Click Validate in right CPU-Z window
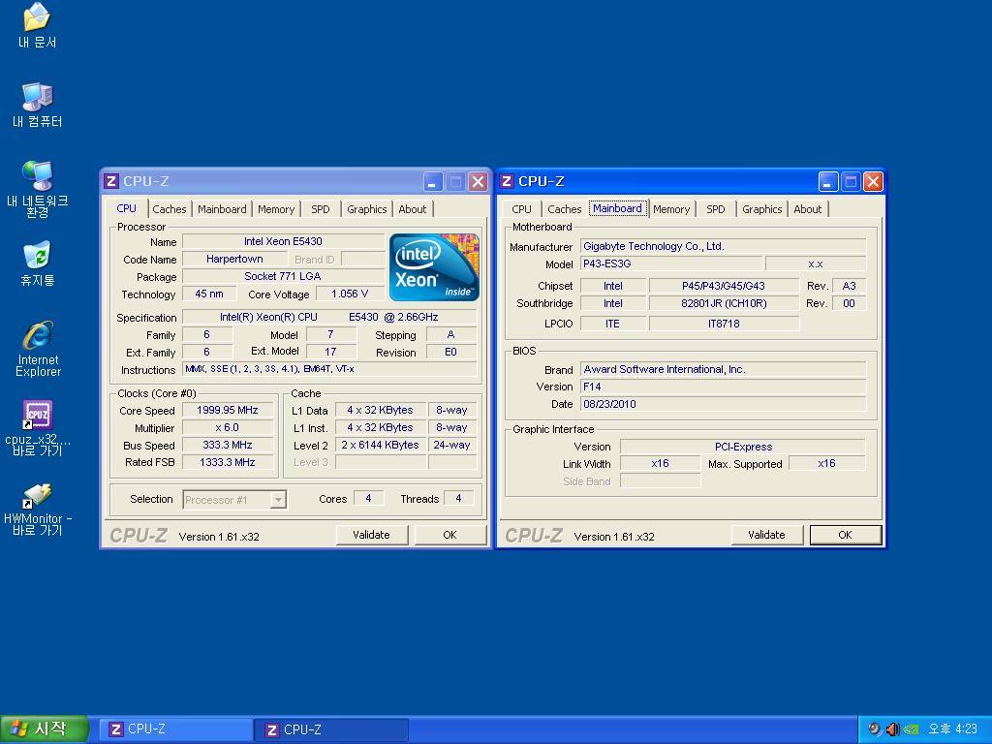Viewport: 992px width, 744px height. pyautogui.click(x=767, y=535)
